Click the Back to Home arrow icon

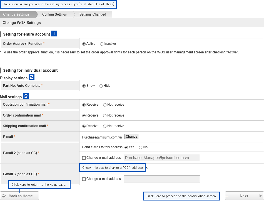[x=4, y=196]
